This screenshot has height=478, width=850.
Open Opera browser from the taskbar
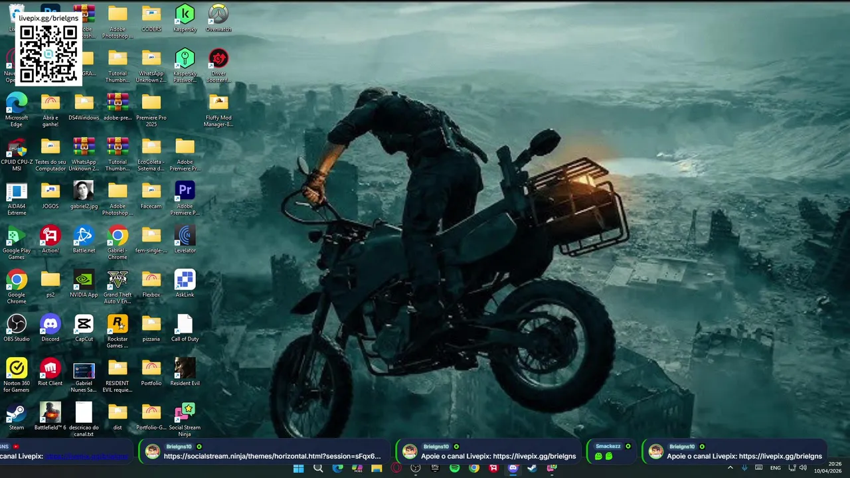pos(396,469)
